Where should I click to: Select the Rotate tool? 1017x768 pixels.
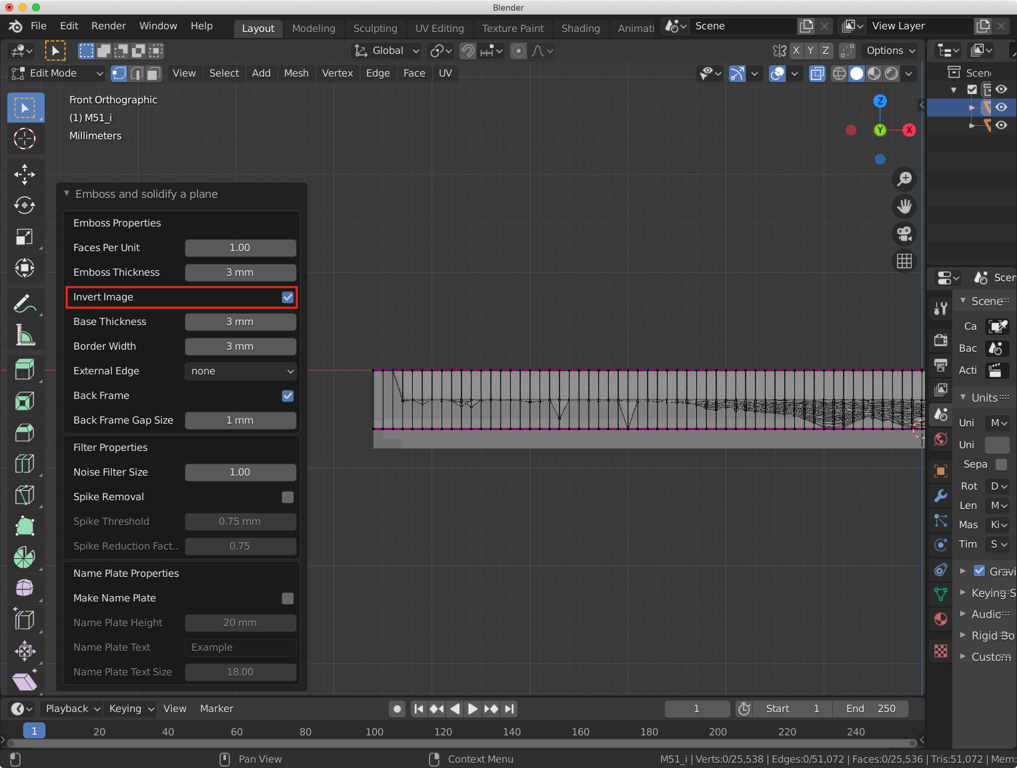(25, 205)
